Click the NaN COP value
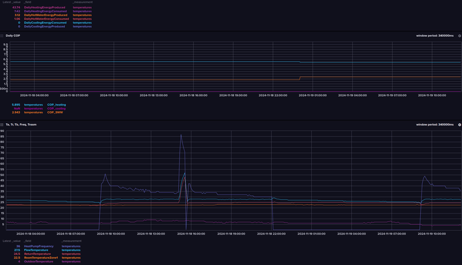Viewport: 462px width, 265px height. [x=17, y=109]
